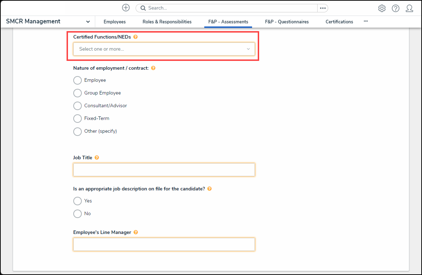
Task: Click help icon next to Job Title
Action: click(97, 157)
